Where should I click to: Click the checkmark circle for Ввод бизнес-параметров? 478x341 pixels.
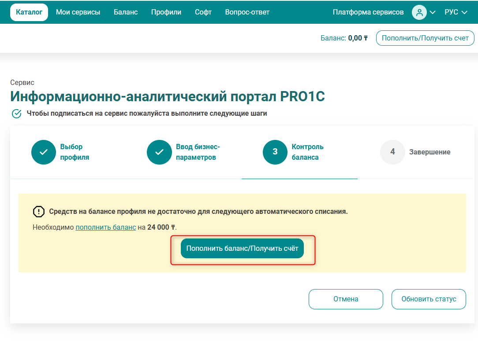[159, 152]
